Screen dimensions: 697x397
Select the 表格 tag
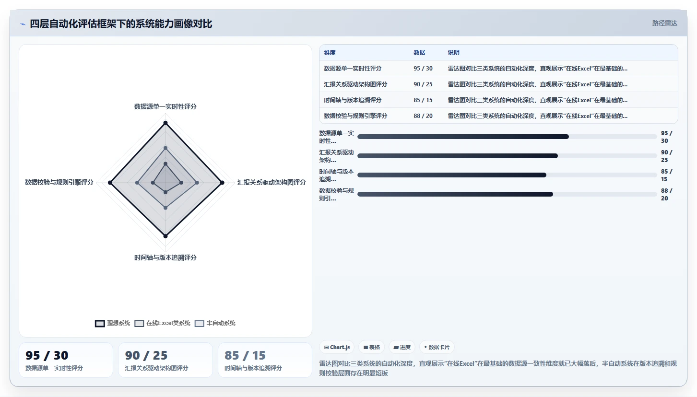click(371, 347)
